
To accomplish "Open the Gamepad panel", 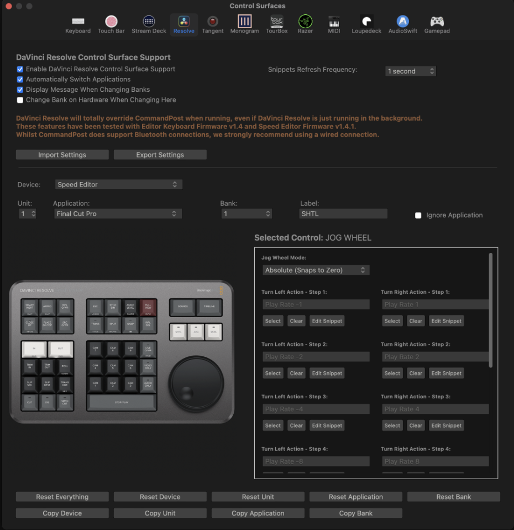I will click(x=437, y=25).
